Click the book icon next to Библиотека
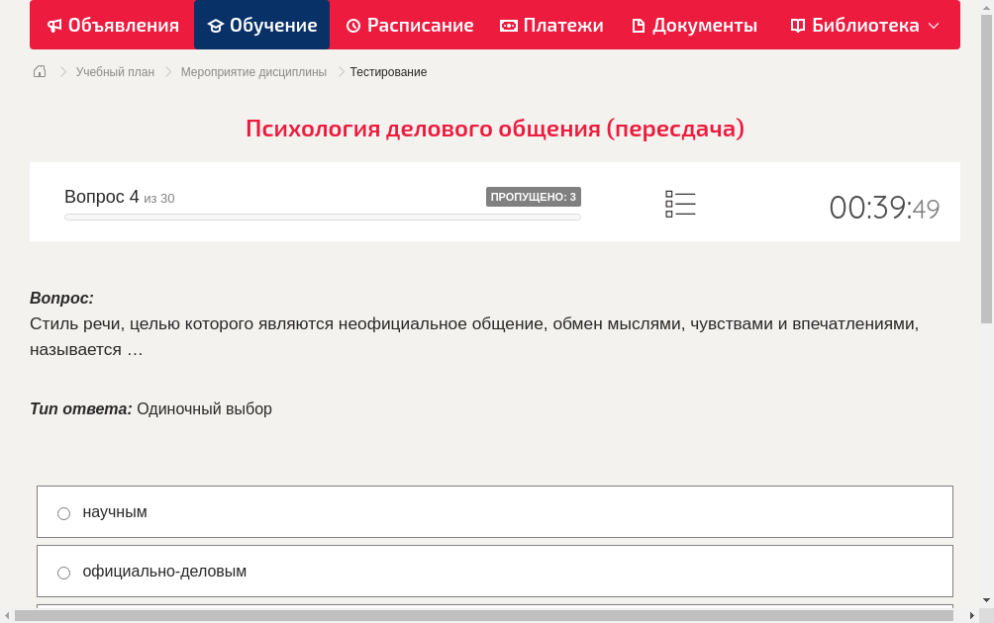This screenshot has height=623, width=994. [796, 25]
